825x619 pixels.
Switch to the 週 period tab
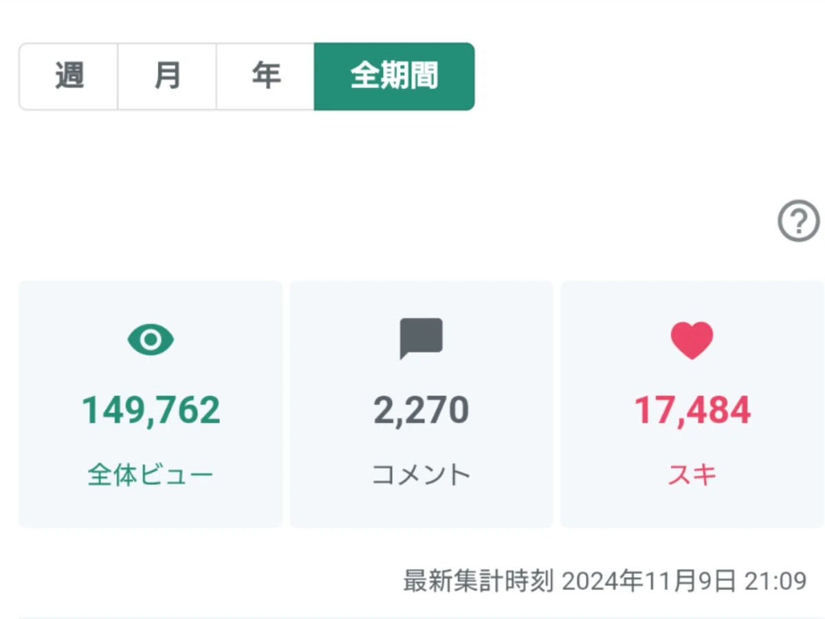click(x=69, y=76)
